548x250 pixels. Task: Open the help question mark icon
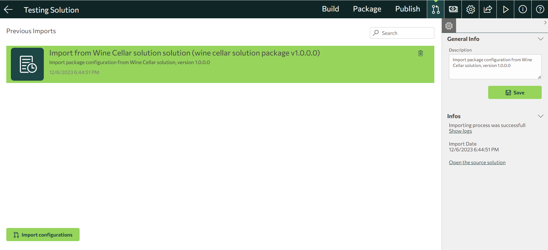(x=540, y=9)
